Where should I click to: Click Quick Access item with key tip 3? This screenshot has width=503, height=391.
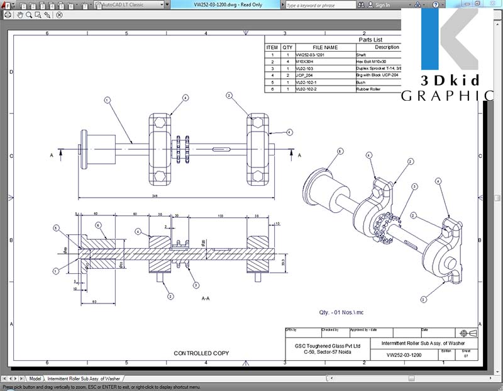click(42, 6)
